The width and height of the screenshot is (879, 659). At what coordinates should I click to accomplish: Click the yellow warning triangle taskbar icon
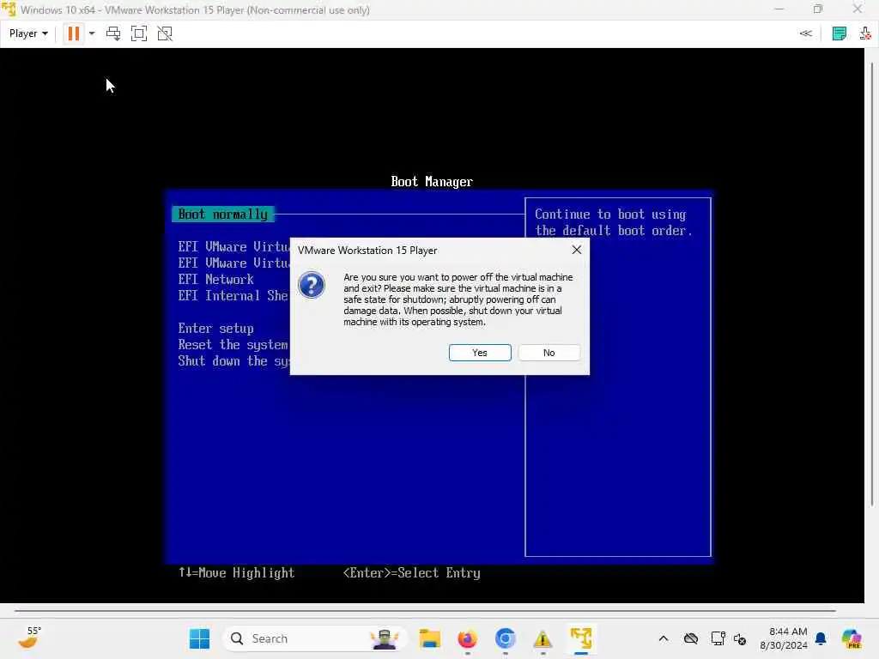[x=543, y=638]
